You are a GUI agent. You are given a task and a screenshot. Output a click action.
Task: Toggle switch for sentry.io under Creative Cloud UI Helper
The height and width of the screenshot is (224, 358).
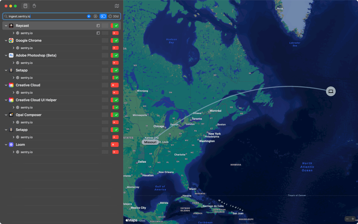click(x=115, y=108)
